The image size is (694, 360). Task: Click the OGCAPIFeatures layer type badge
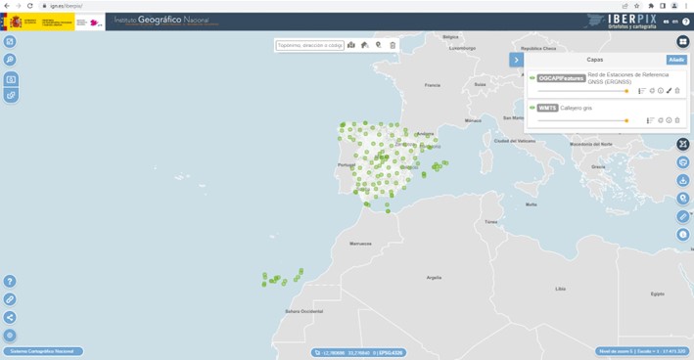561,78
